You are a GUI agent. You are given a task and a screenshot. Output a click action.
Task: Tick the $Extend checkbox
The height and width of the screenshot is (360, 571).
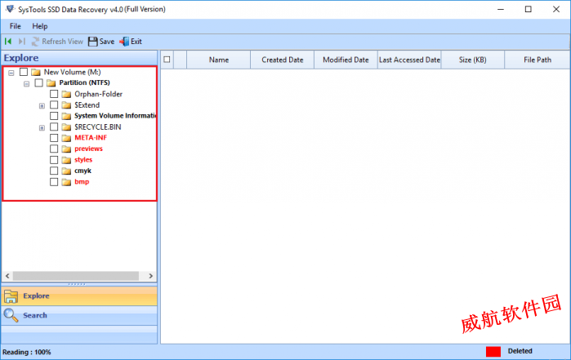[54, 104]
